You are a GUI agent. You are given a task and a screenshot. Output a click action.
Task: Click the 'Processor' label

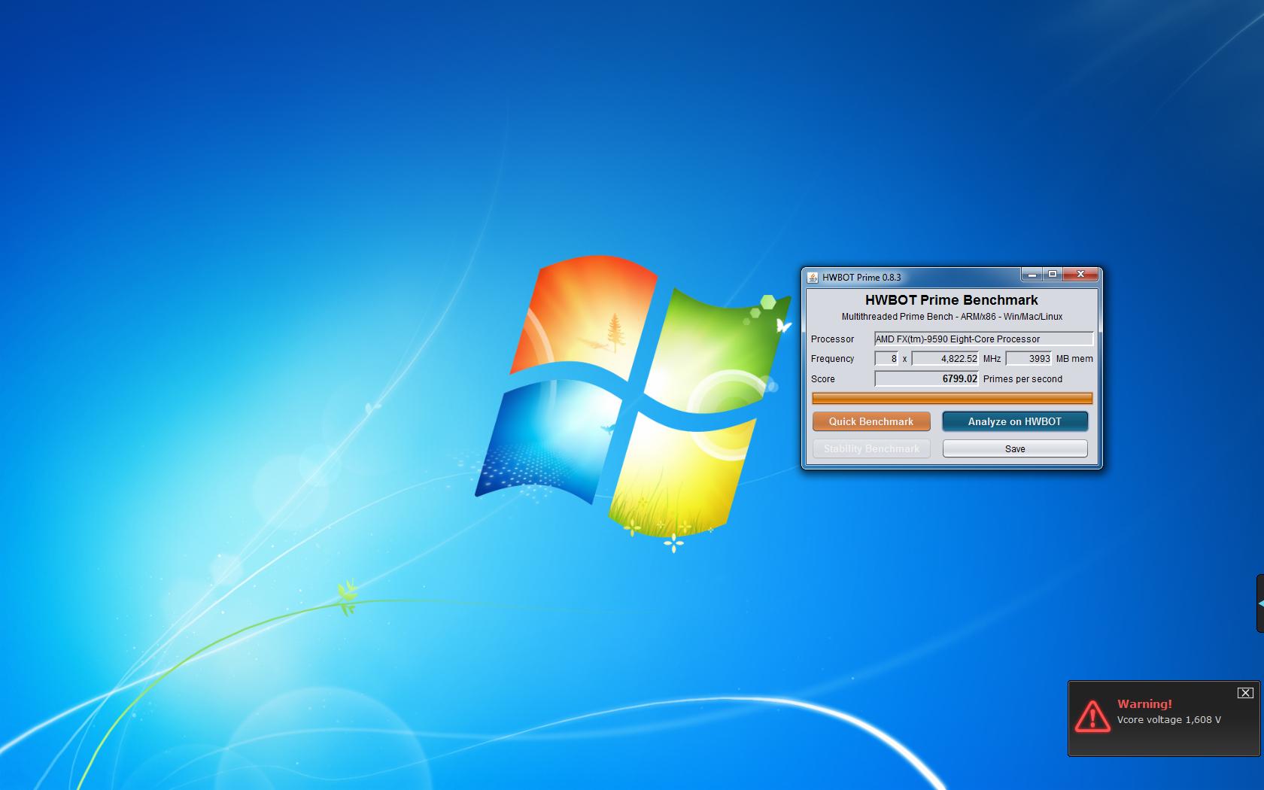[832, 339]
